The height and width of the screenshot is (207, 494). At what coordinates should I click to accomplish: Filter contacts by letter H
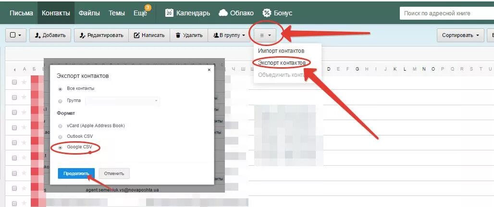click(367, 69)
